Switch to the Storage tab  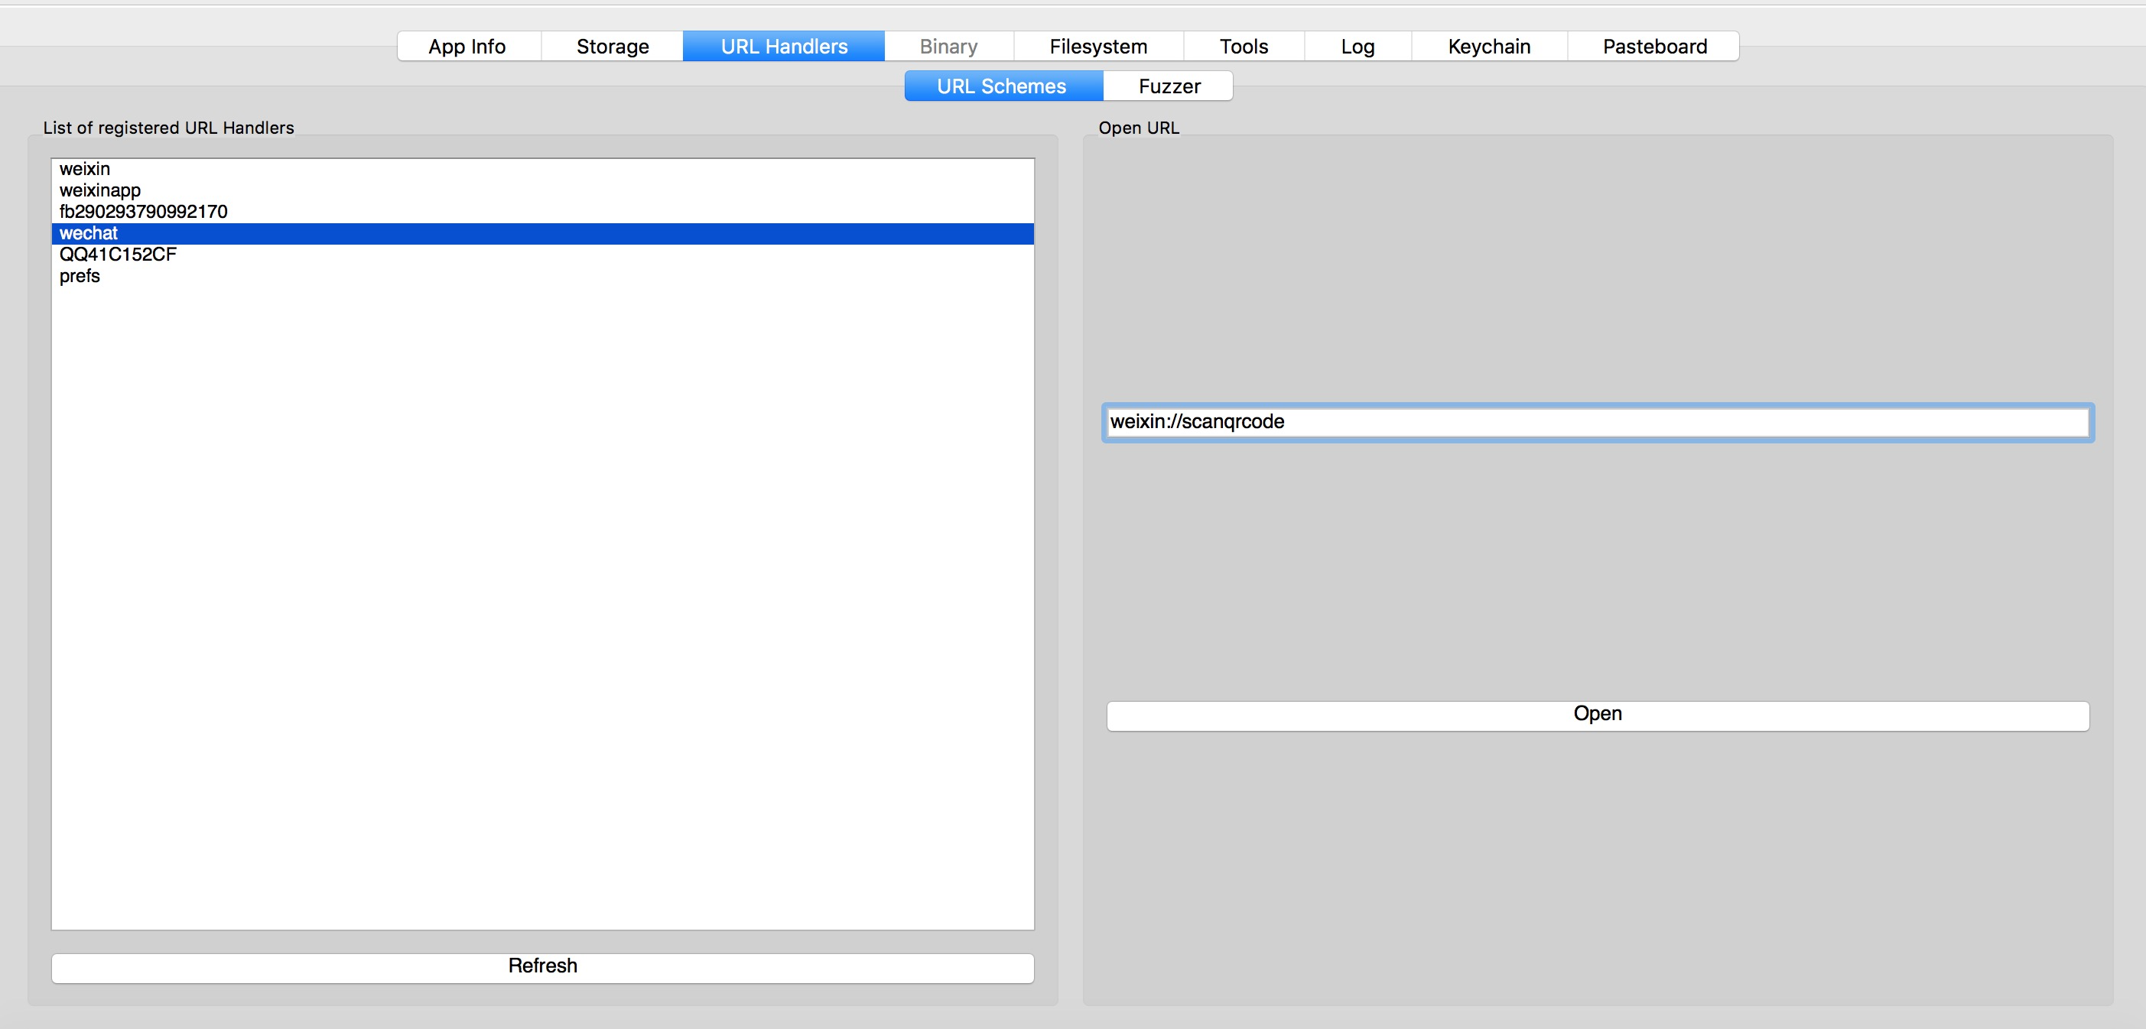(x=613, y=47)
